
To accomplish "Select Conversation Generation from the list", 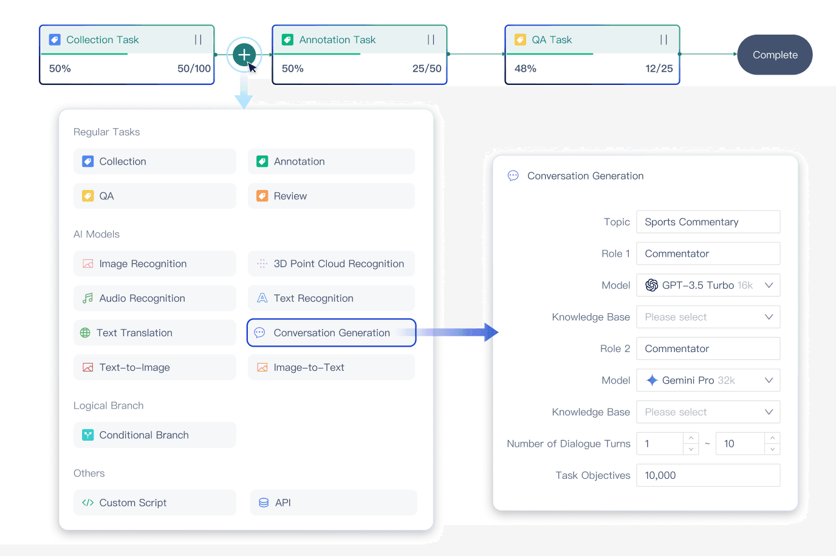I will point(331,333).
